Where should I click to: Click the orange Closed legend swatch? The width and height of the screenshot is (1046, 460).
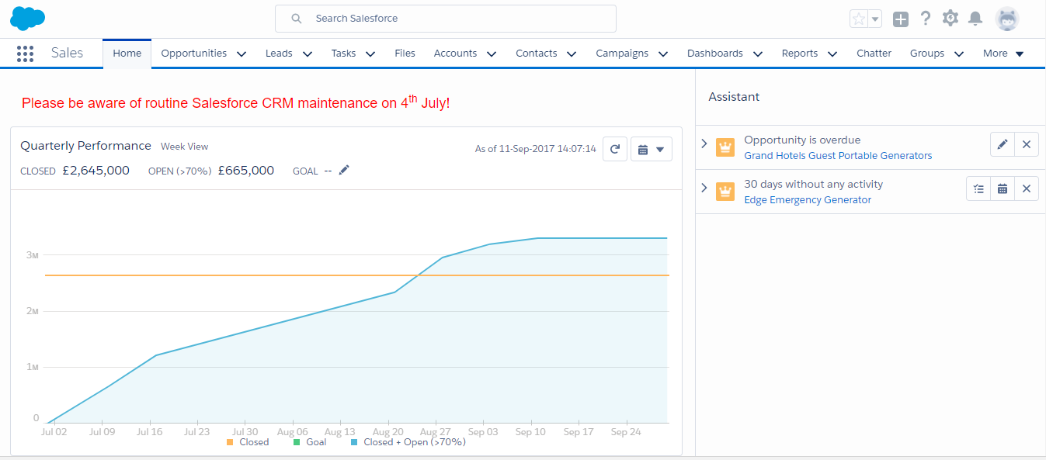point(230,442)
